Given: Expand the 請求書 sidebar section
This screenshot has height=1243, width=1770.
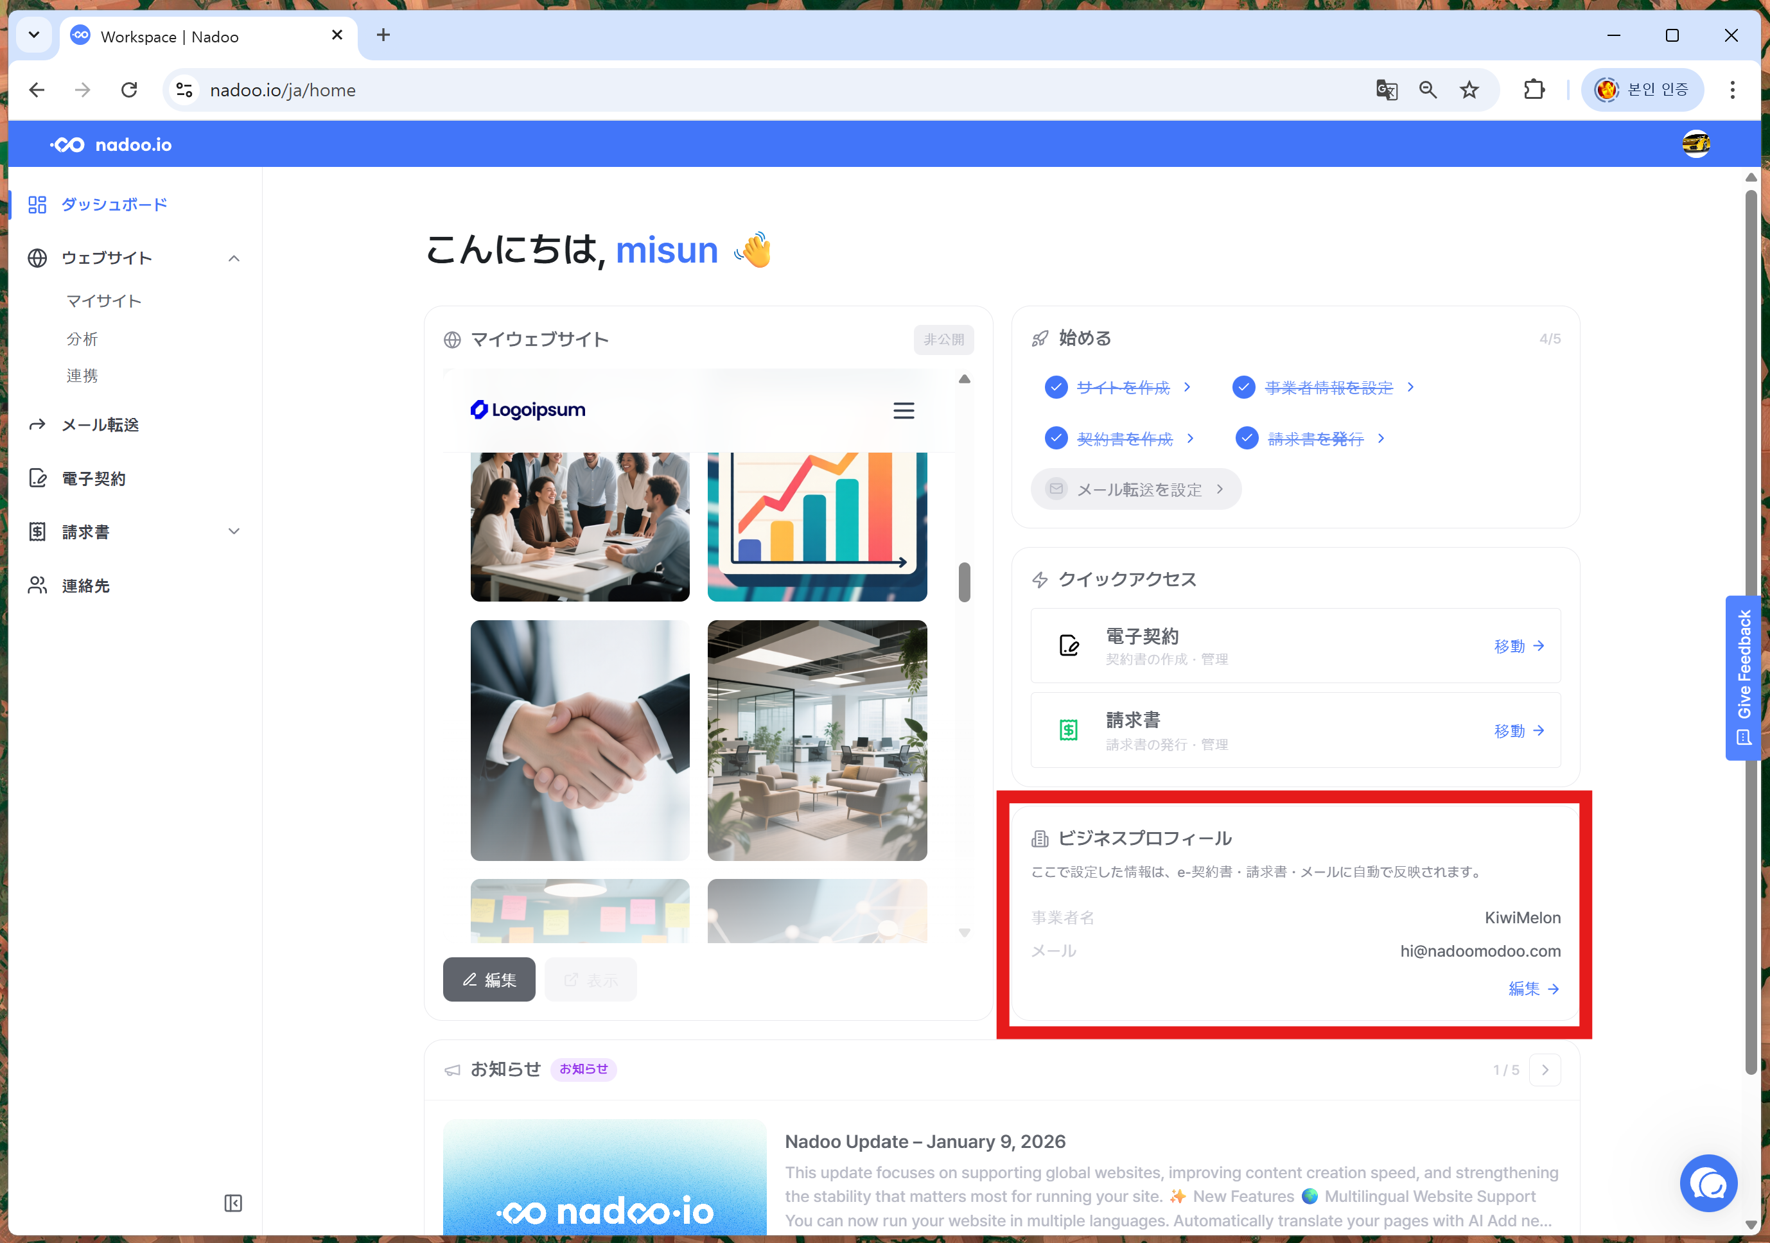Looking at the screenshot, I should click(234, 532).
